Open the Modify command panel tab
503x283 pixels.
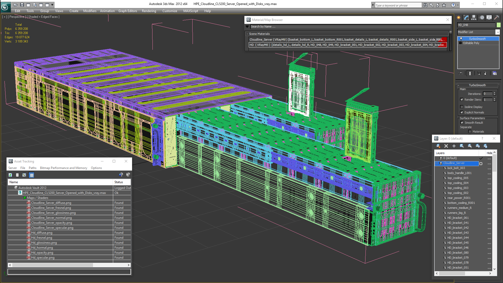click(466, 18)
